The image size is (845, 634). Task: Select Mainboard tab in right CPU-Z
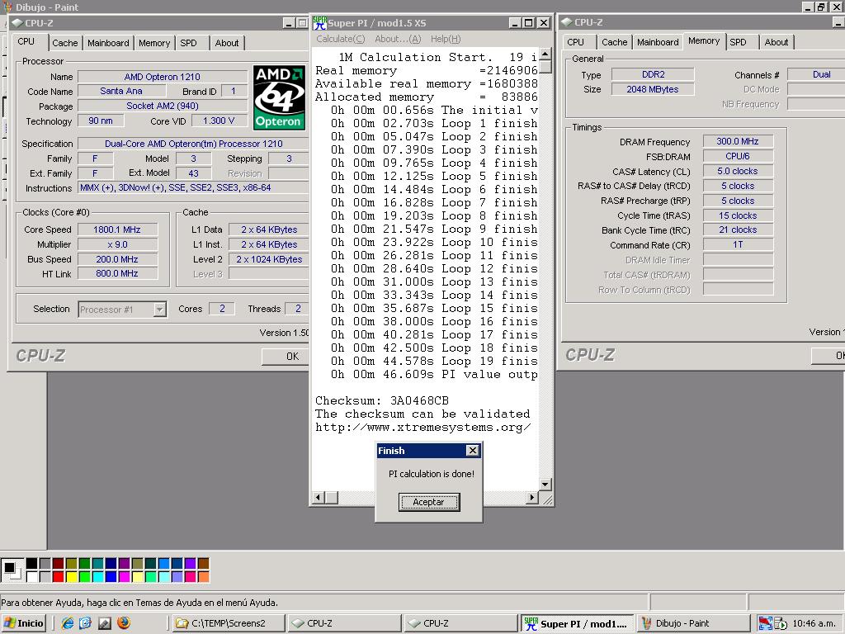coord(658,42)
